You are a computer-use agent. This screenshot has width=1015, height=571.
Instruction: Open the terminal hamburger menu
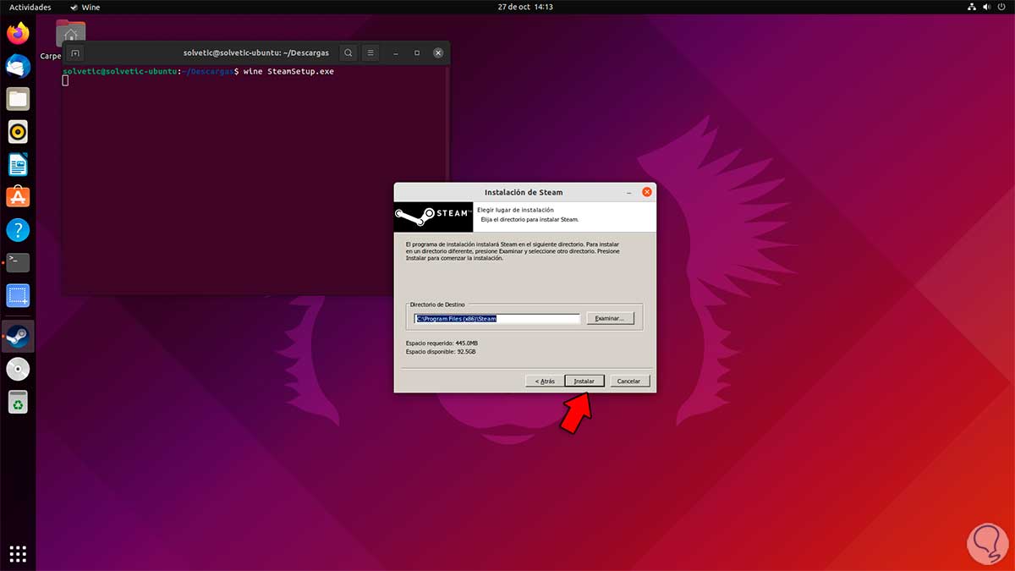(x=370, y=52)
